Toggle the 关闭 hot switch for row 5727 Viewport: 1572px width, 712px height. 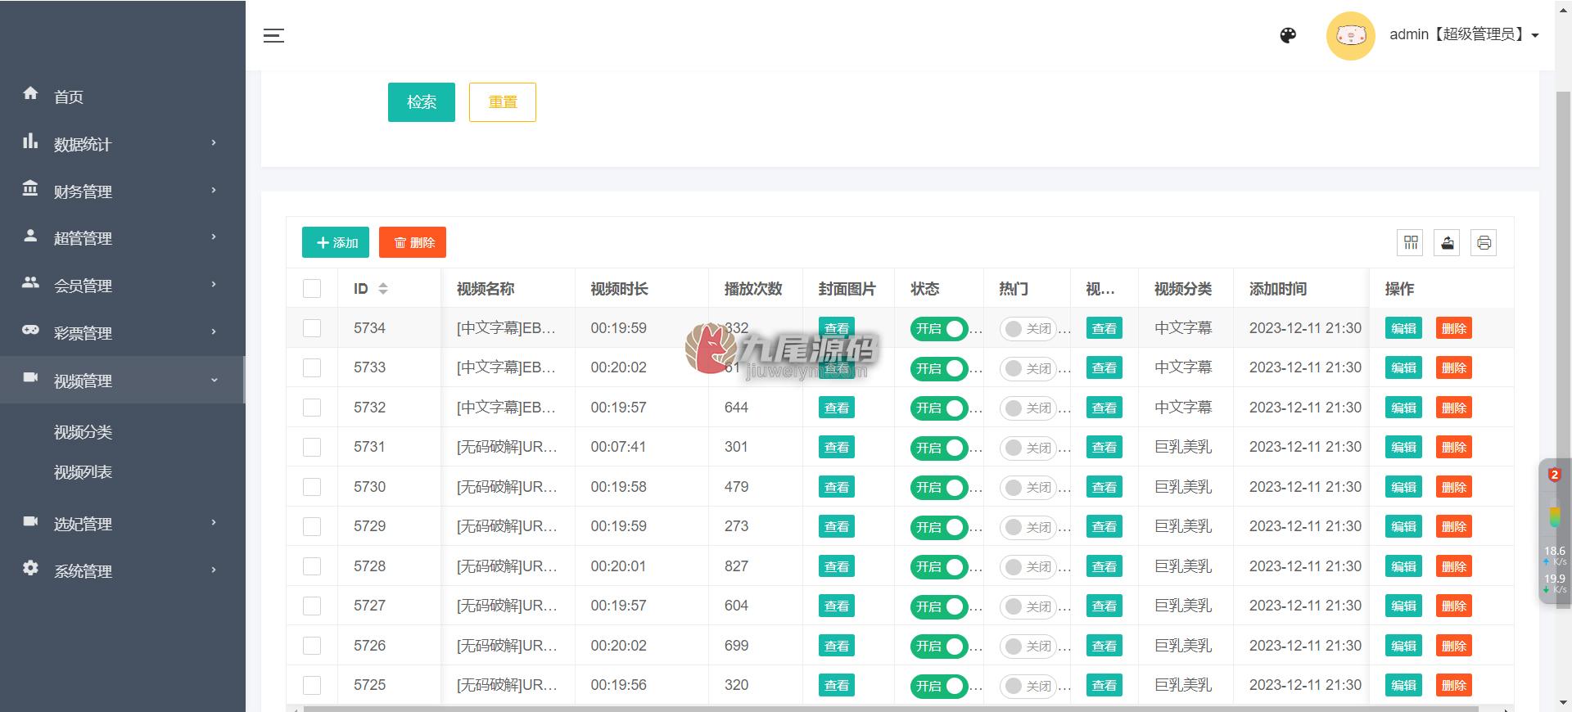1028,606
